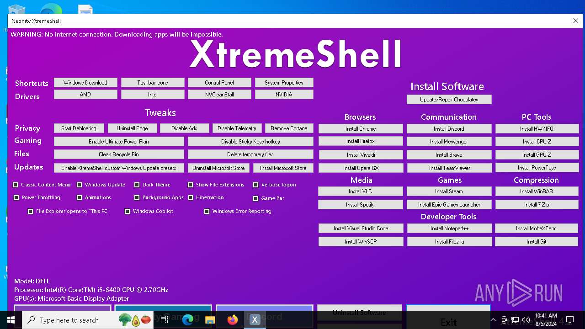This screenshot has height=329, width=585.
Task: Click Update/Repair Chocolatey
Action: coord(449,100)
